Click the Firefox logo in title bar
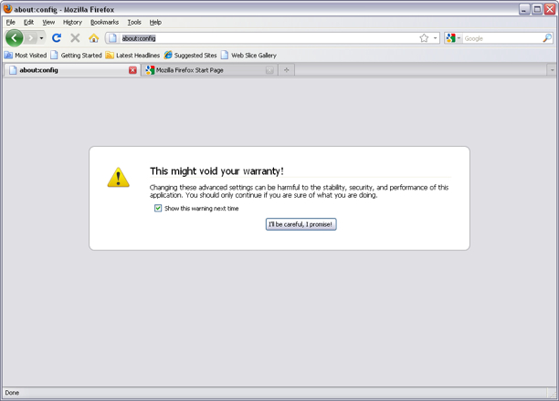The image size is (559, 401). (7, 8)
